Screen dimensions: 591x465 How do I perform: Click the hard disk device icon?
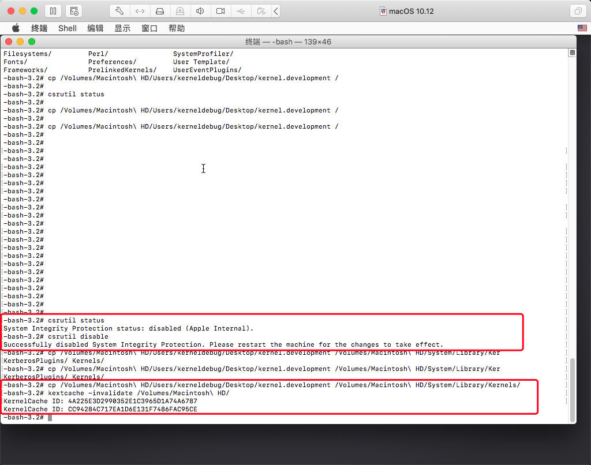(160, 12)
